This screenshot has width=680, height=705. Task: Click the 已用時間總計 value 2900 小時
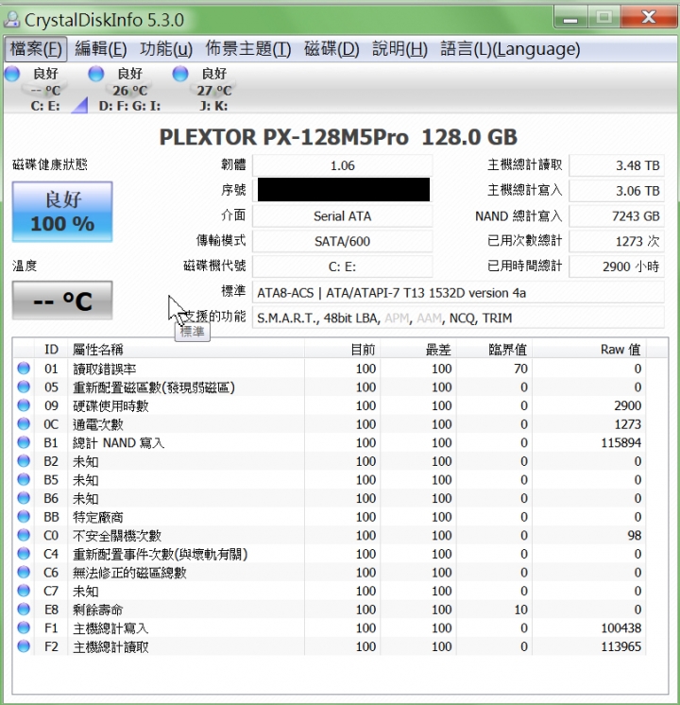coord(617,267)
